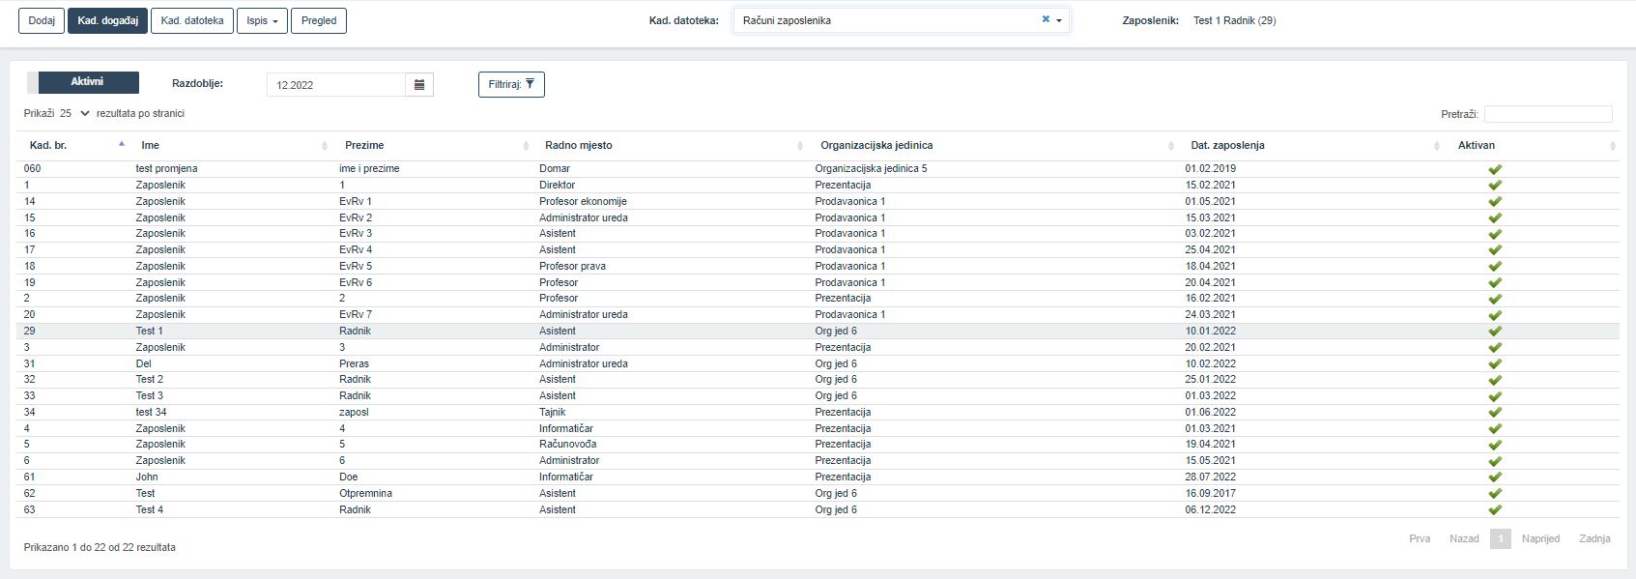The width and height of the screenshot is (1636, 579).
Task: Click the Razdoblje date field 12.2022
Action: coord(335,85)
